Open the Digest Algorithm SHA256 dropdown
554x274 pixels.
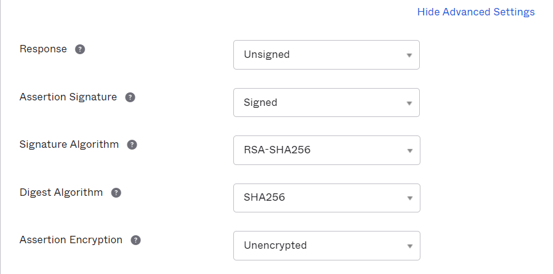(327, 198)
